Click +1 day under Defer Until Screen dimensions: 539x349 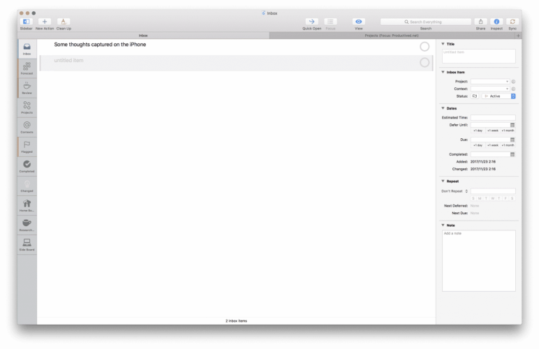(478, 131)
